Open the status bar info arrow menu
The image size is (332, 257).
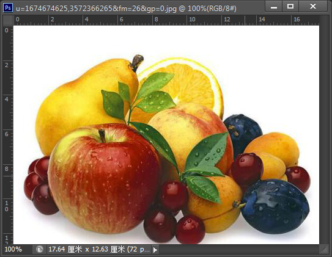point(155,250)
